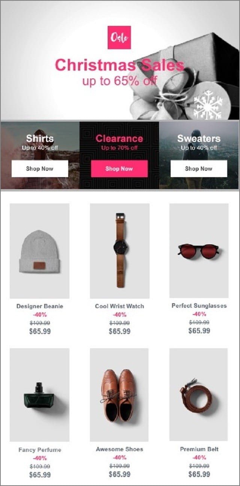Select the Cool Wrist Watch title link
This screenshot has height=486, width=240.
120,306
